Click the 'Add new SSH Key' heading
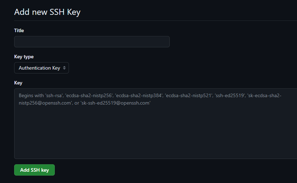The image size is (297, 183). (47, 12)
